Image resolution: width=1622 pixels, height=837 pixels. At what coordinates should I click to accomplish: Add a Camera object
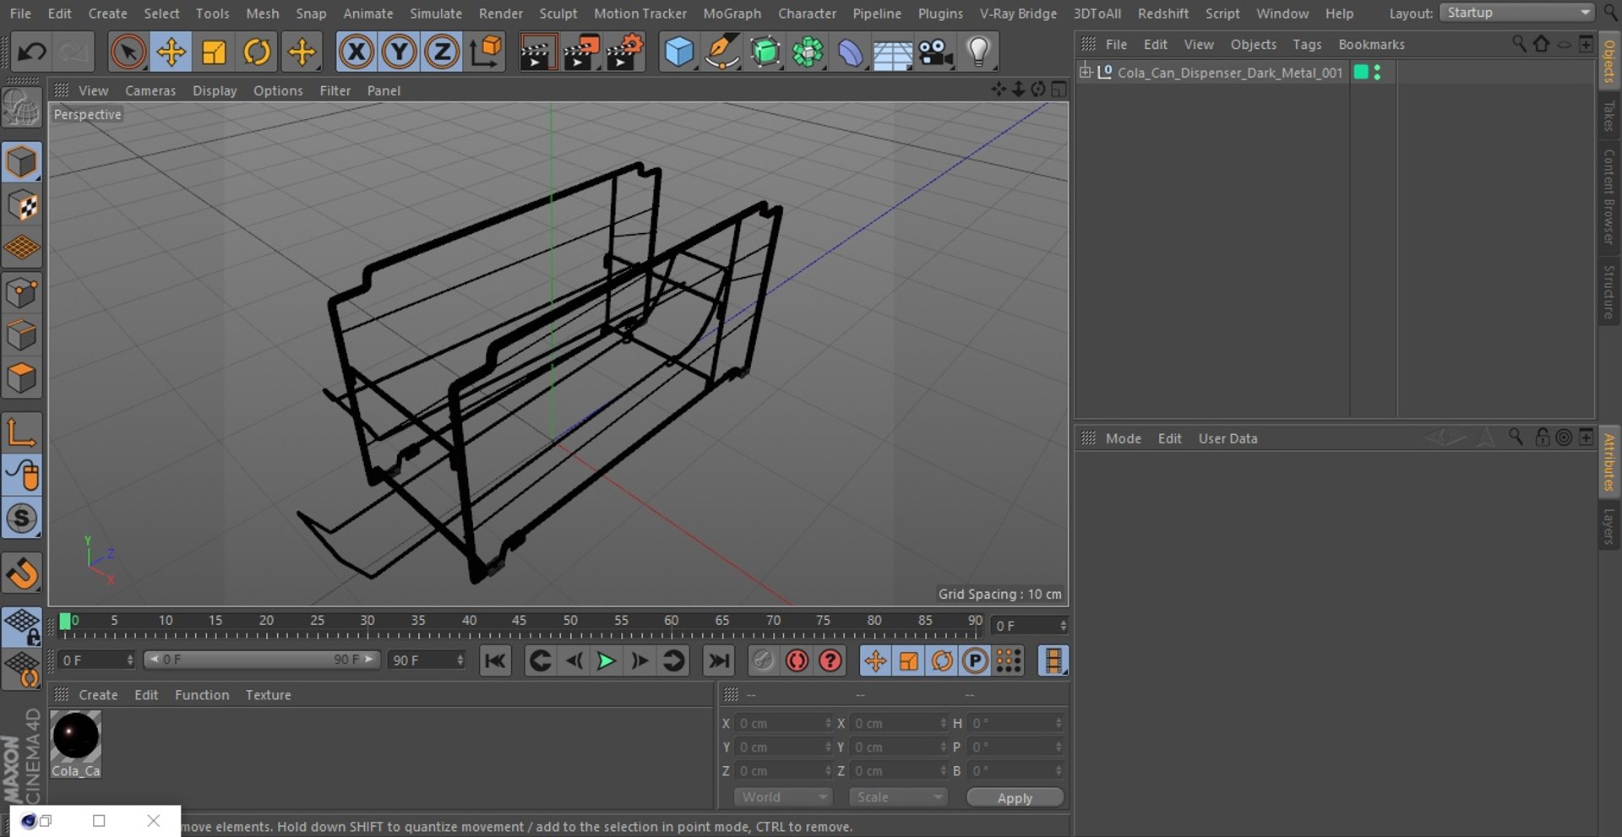click(x=935, y=52)
